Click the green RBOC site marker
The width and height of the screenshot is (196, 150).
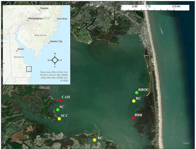click(x=136, y=92)
